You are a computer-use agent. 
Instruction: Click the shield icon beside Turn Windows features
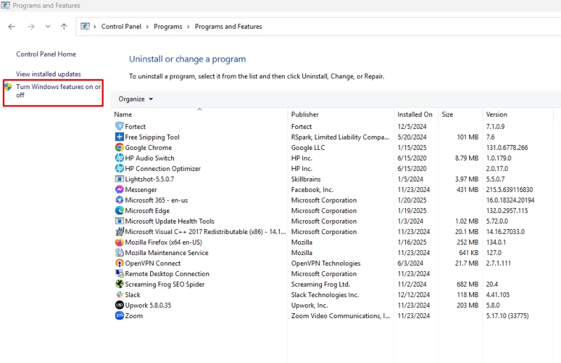8,87
